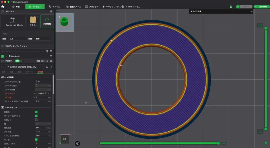Screen dimensions: 270x148
Task: Expand the スライス結果 panel
Action: click(x=251, y=12)
